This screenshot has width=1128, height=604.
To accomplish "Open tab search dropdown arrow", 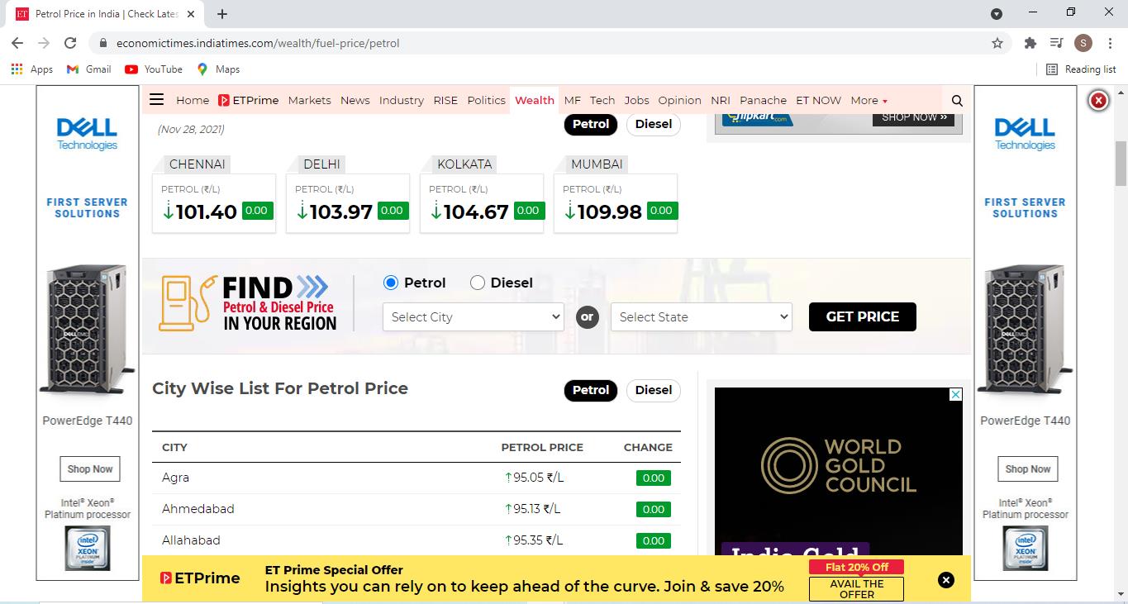I will click(997, 13).
